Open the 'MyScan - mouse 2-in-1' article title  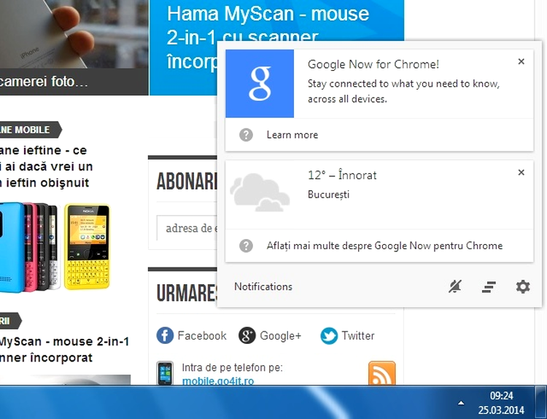pos(64,349)
